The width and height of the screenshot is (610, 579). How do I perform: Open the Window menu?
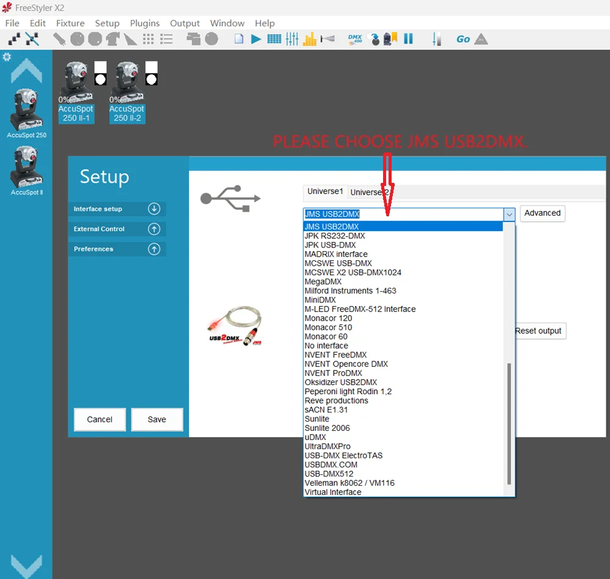[x=227, y=23]
